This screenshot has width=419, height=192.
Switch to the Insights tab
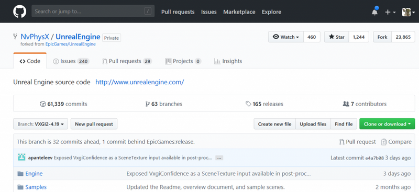point(228,61)
